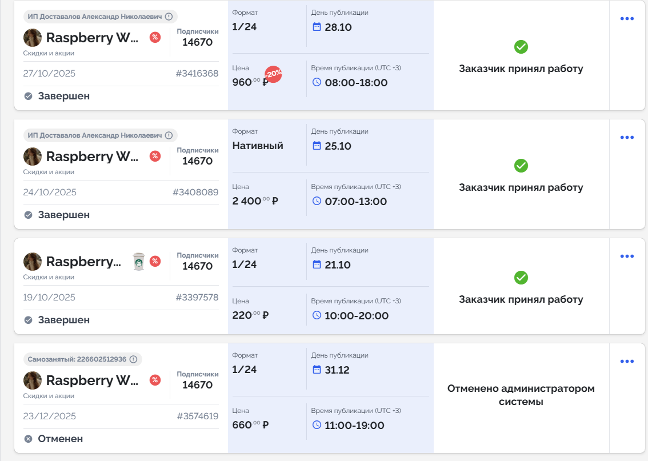Screen dimensions: 648x461
Task: Open three-dot menu for order #3408089
Action: pyautogui.click(x=627, y=138)
